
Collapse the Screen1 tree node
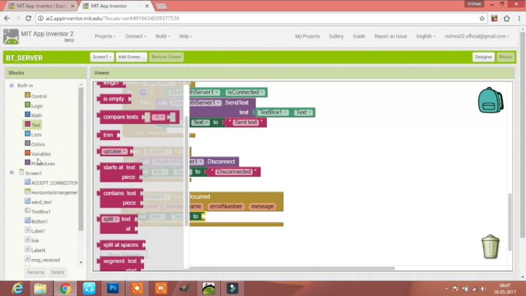pos(12,173)
